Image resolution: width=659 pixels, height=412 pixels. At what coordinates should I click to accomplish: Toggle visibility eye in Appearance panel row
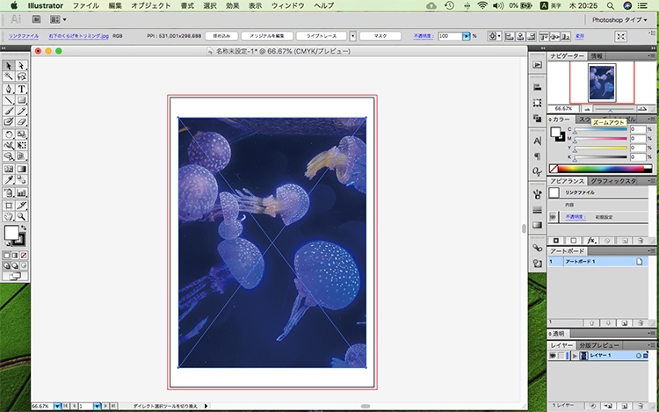pos(554,215)
